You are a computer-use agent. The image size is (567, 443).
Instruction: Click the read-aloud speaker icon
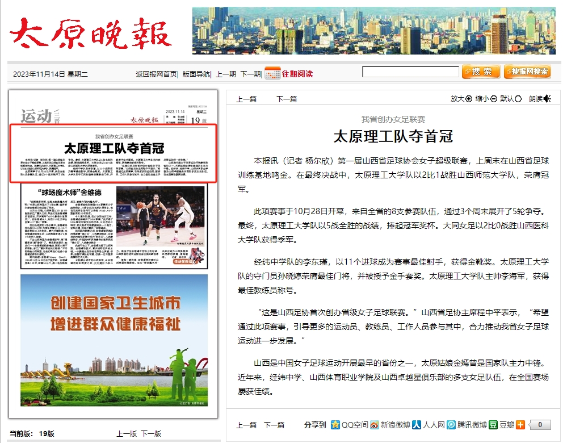(547, 99)
